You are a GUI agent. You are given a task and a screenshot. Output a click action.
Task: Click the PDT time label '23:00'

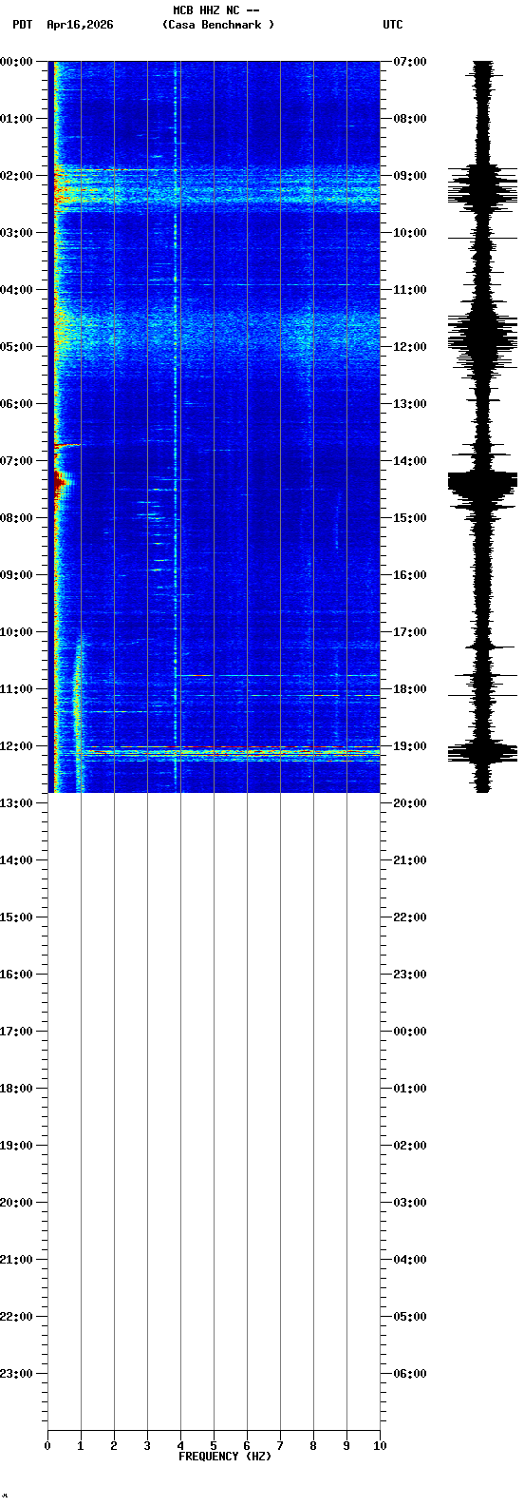pos(16,1374)
